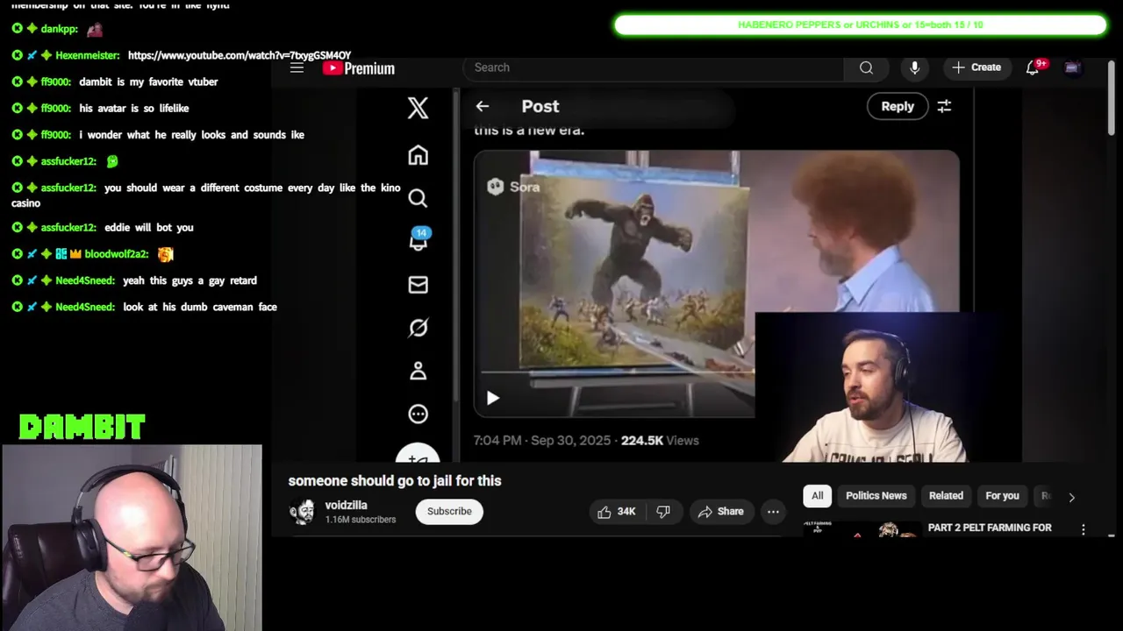This screenshot has height=631, width=1123.
Task: Click the 224.5K Views count
Action: tap(660, 441)
